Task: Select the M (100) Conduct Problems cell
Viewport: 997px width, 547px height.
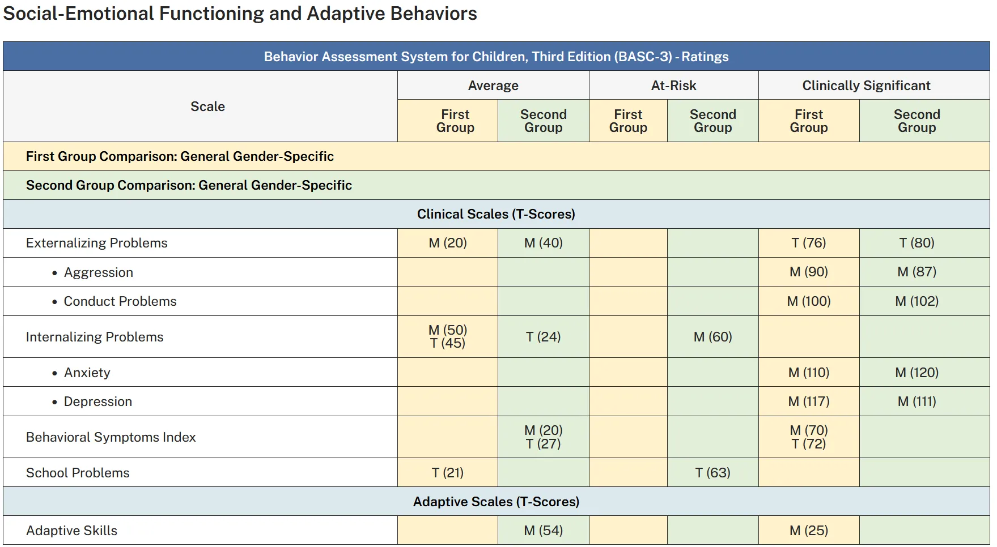Action: pyautogui.click(x=809, y=301)
